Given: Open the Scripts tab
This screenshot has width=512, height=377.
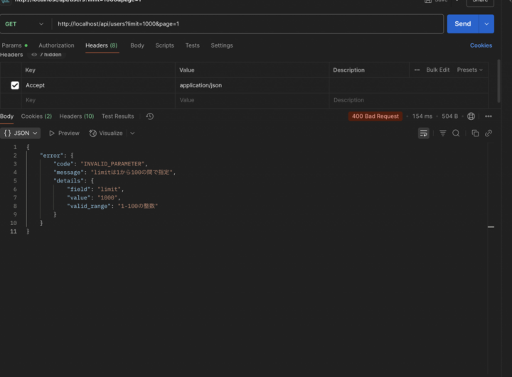Looking at the screenshot, I should [164, 45].
